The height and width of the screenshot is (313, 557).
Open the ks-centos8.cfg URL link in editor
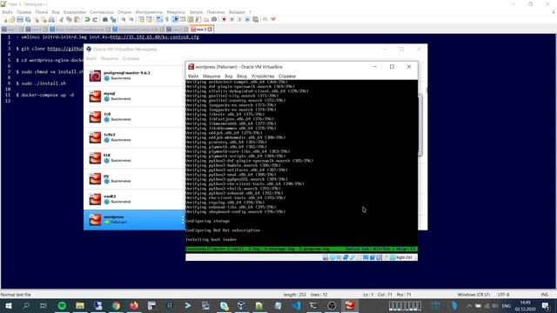[155, 37]
